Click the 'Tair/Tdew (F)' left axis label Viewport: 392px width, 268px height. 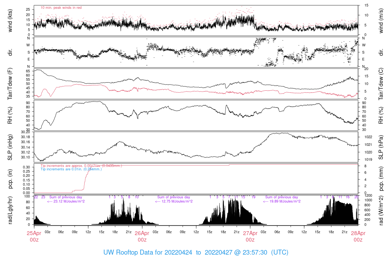pos(10,84)
